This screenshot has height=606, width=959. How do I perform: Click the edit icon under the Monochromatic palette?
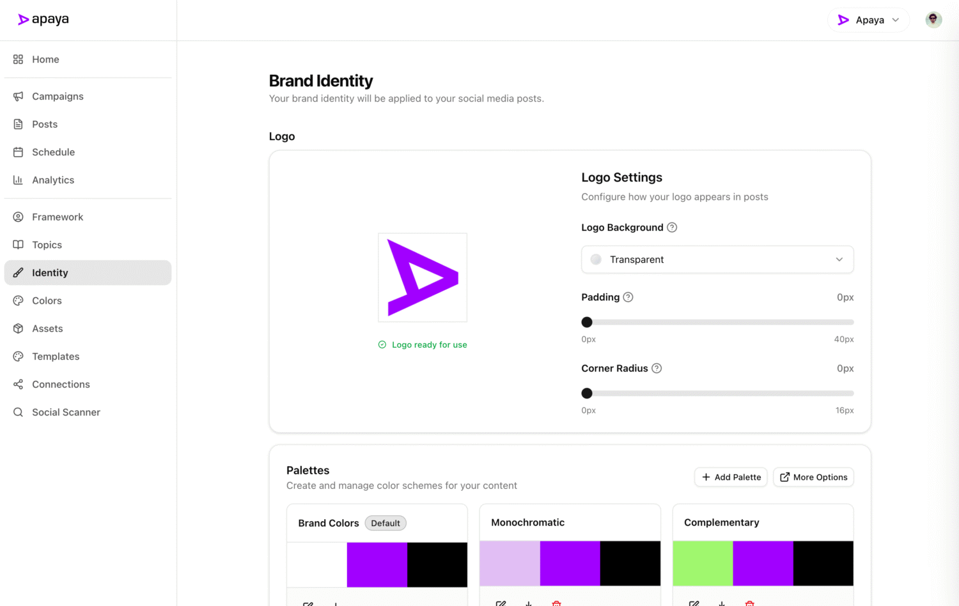[x=501, y=603]
